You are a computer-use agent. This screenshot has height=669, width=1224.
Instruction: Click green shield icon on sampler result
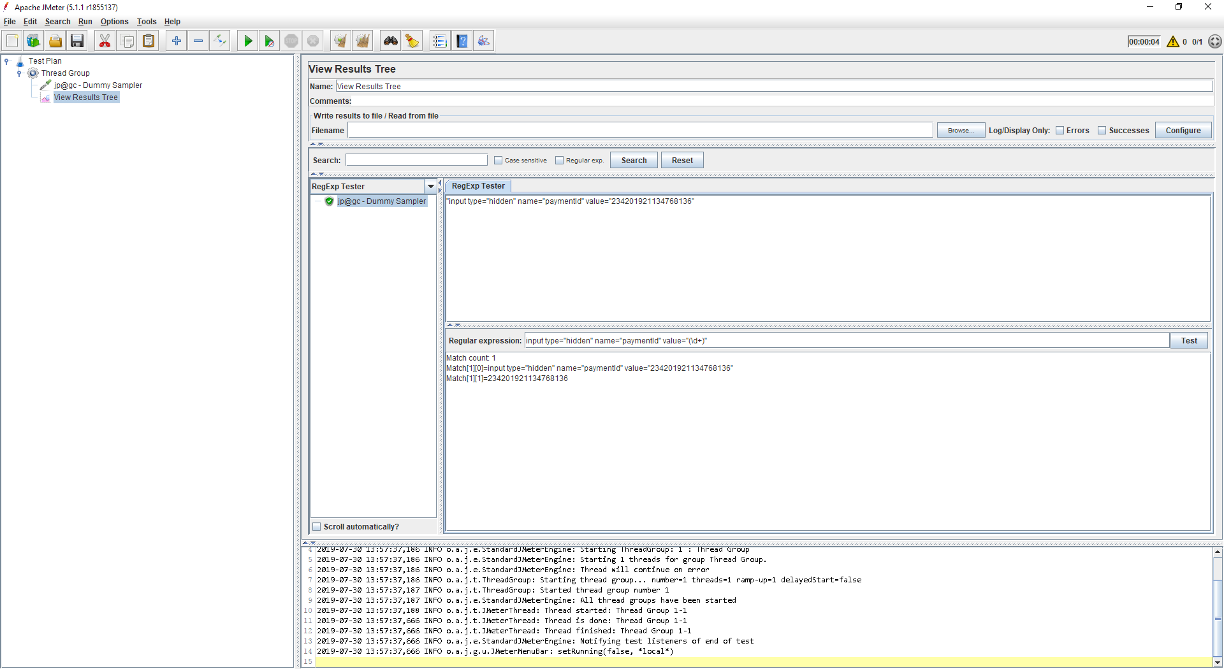click(x=330, y=201)
